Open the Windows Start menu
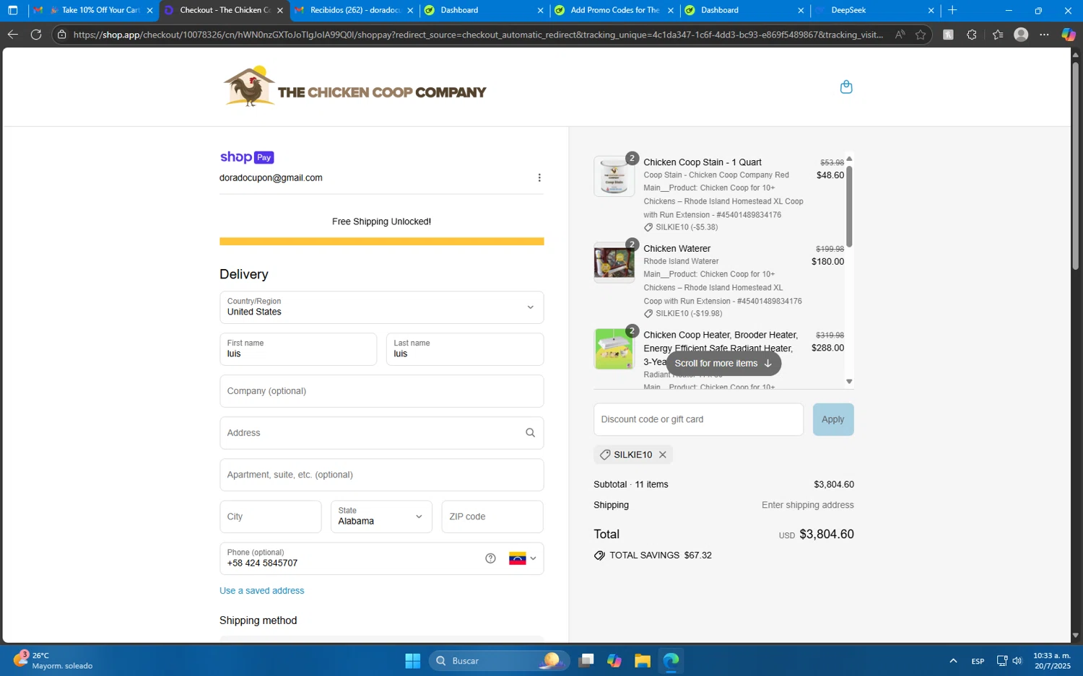This screenshot has height=676, width=1083. [x=413, y=661]
